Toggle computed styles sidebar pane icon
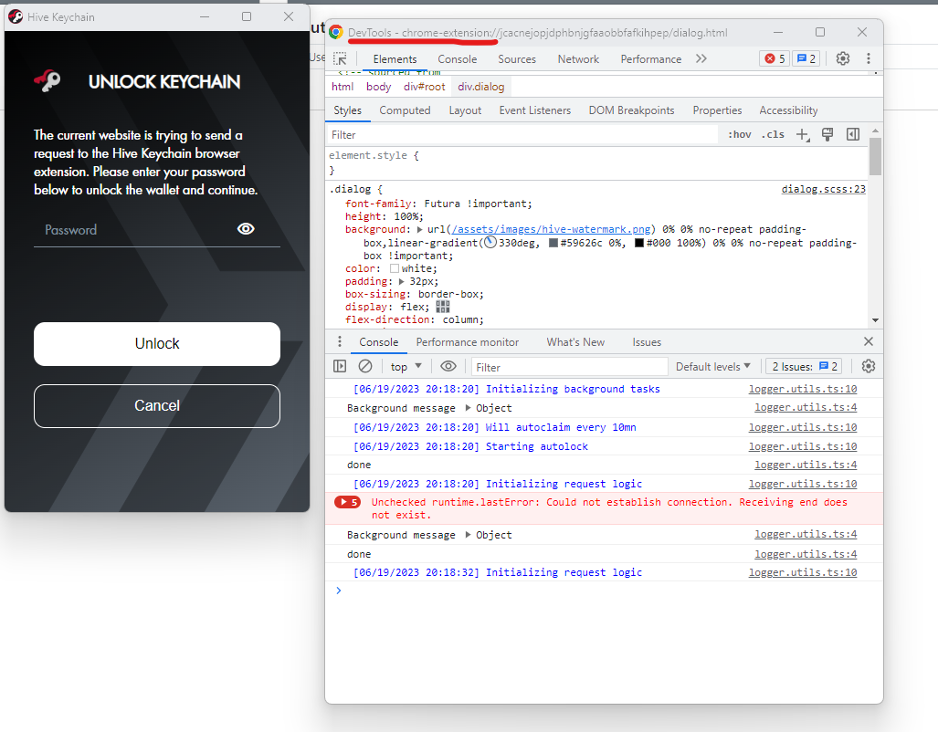The height and width of the screenshot is (732, 938). [x=853, y=134]
